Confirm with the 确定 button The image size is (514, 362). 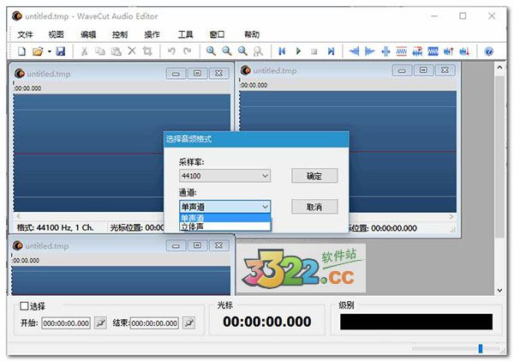(x=314, y=176)
